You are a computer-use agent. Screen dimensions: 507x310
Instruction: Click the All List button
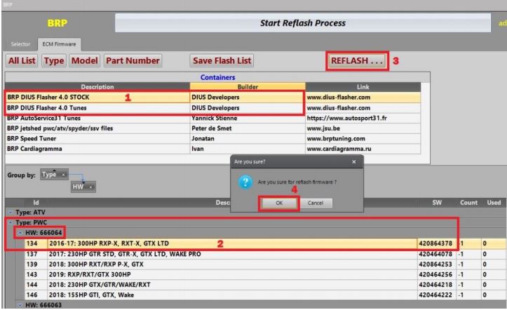tap(22, 61)
